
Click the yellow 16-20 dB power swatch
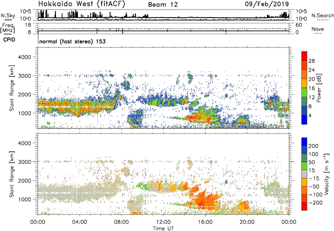[x=304, y=83]
